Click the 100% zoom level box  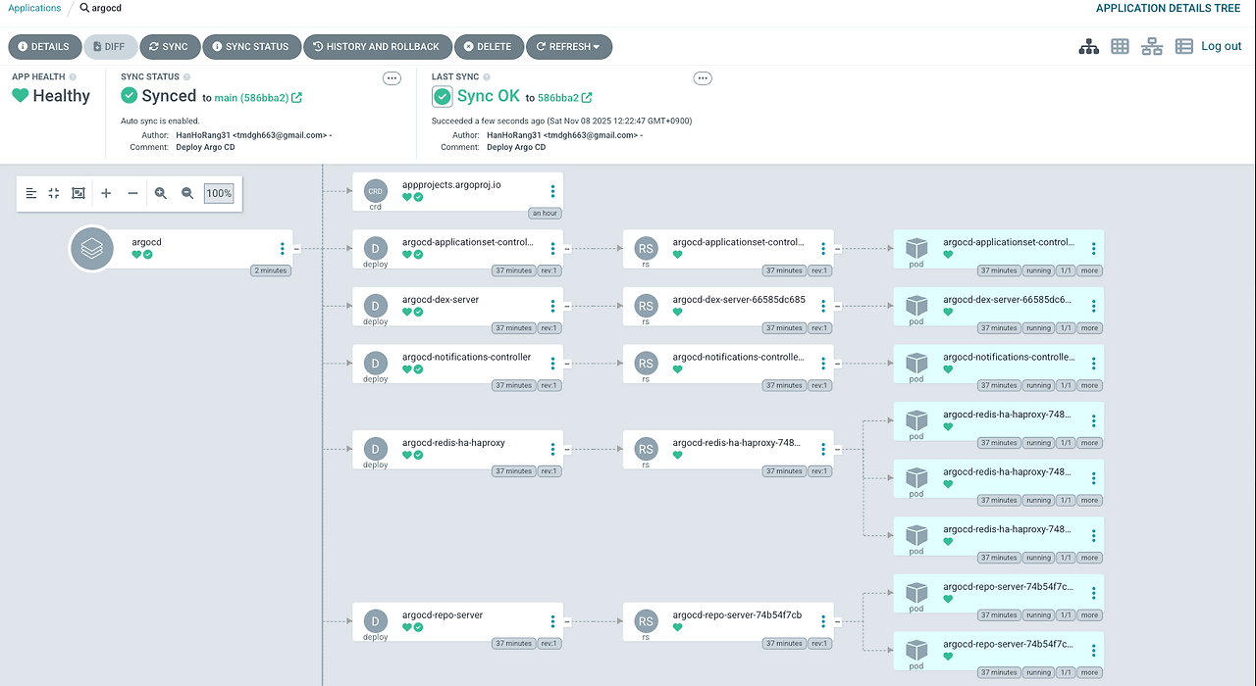tap(219, 193)
